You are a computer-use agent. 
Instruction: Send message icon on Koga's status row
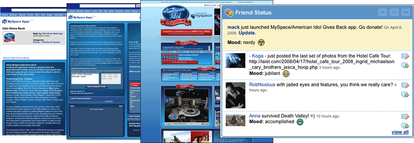click(x=405, y=57)
